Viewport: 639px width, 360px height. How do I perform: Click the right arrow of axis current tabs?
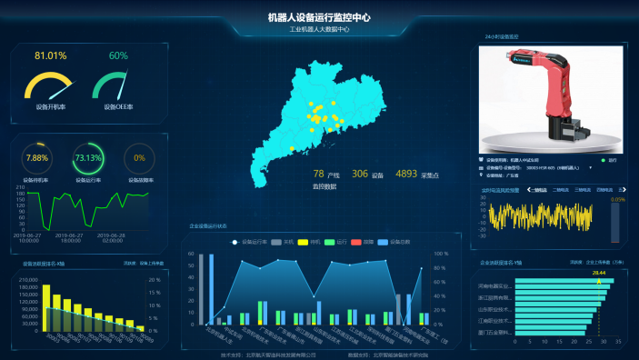click(x=624, y=190)
